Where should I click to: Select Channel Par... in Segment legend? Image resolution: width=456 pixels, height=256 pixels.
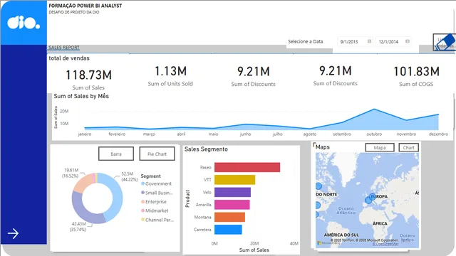click(157, 220)
